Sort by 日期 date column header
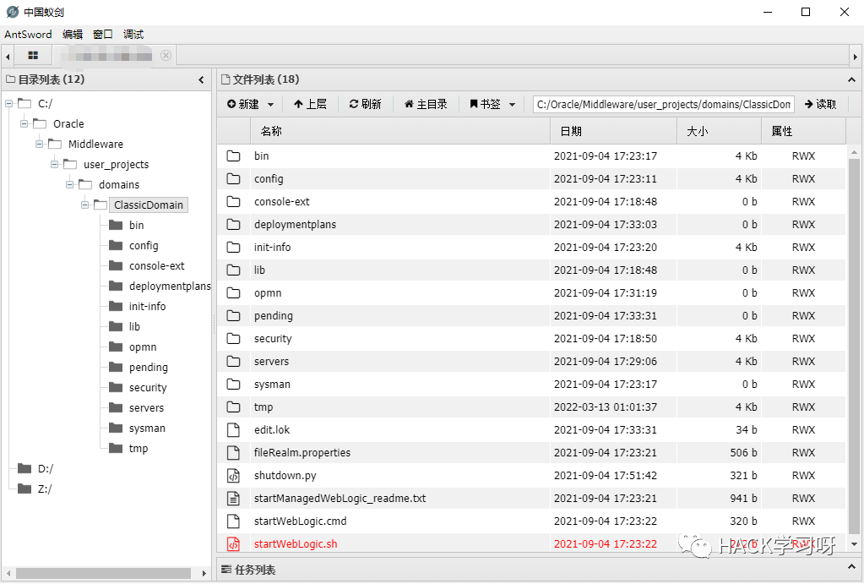This screenshot has height=584, width=864. (x=613, y=131)
